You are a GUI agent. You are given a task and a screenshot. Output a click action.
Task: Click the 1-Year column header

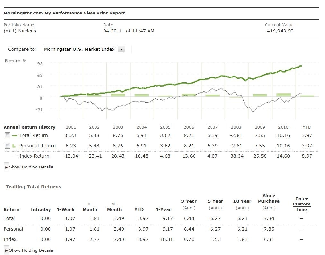(163, 210)
